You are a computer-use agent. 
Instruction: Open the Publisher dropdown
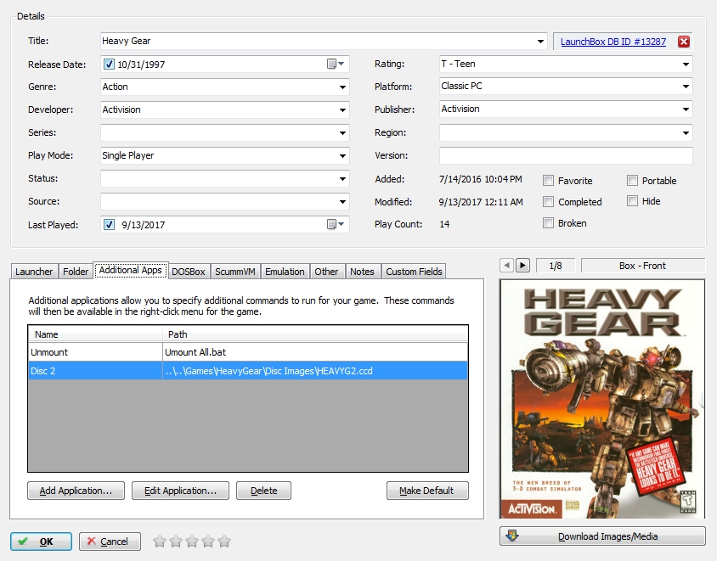pos(686,109)
